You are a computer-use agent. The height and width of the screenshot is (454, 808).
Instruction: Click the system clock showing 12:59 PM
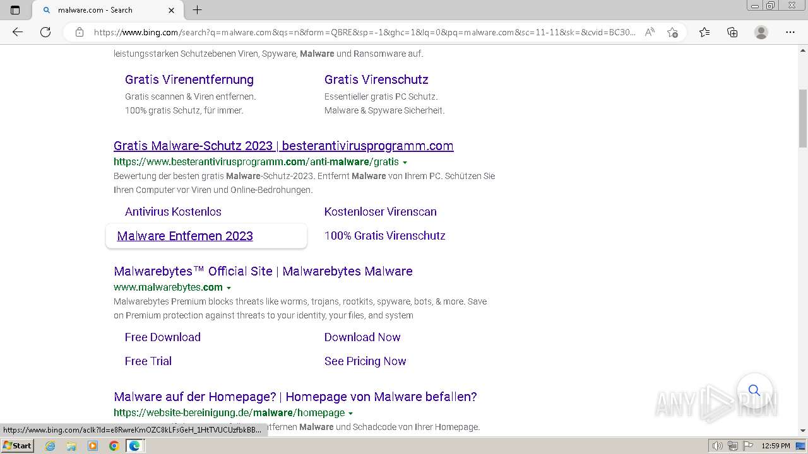(x=776, y=446)
